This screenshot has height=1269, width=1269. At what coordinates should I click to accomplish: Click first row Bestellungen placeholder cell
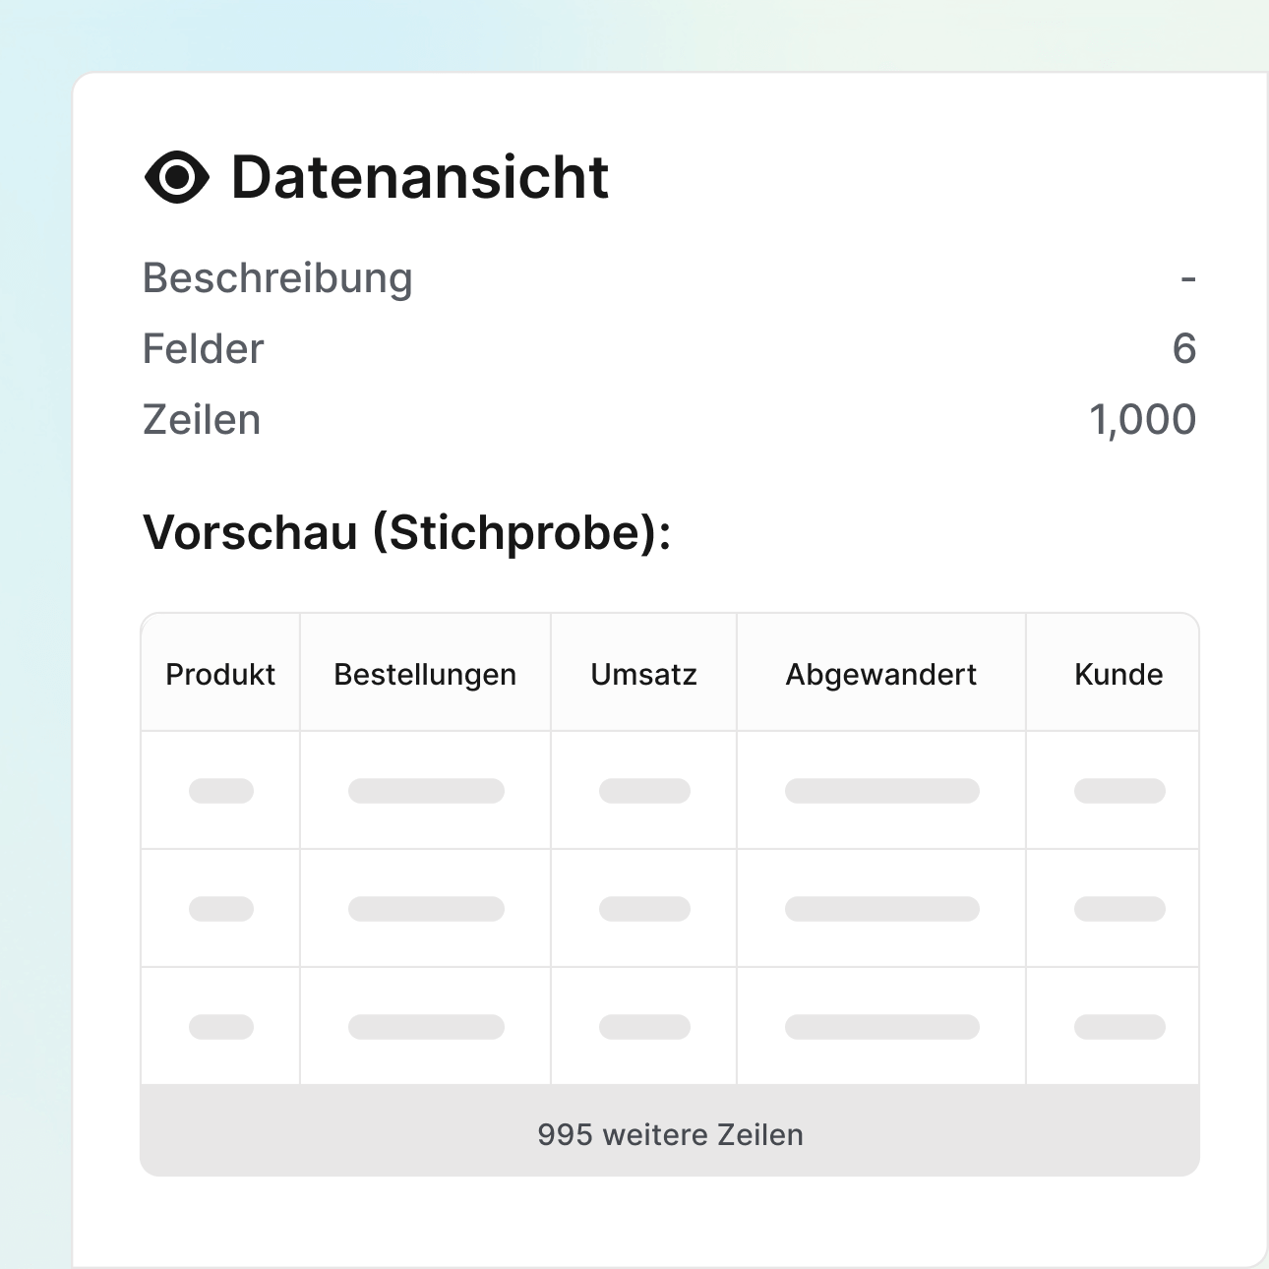tap(426, 791)
